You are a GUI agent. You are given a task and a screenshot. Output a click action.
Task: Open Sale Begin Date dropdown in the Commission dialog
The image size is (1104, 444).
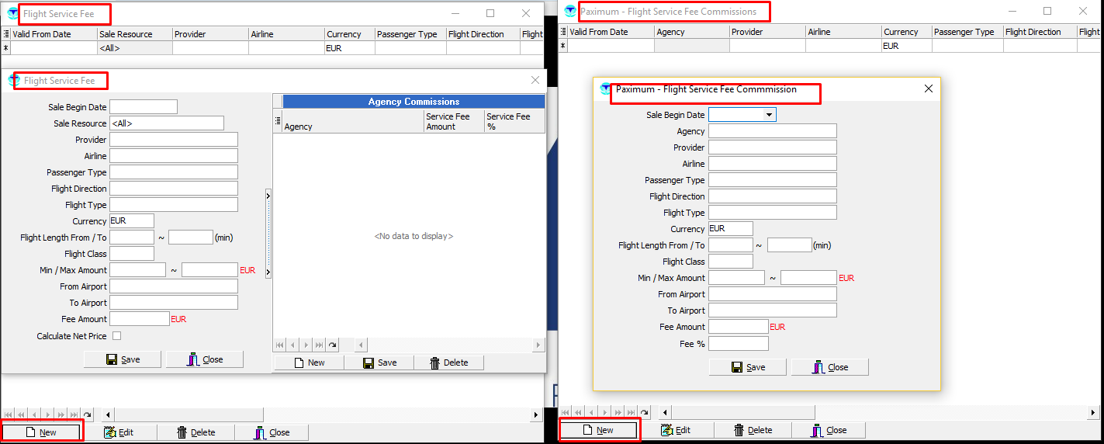[769, 115]
